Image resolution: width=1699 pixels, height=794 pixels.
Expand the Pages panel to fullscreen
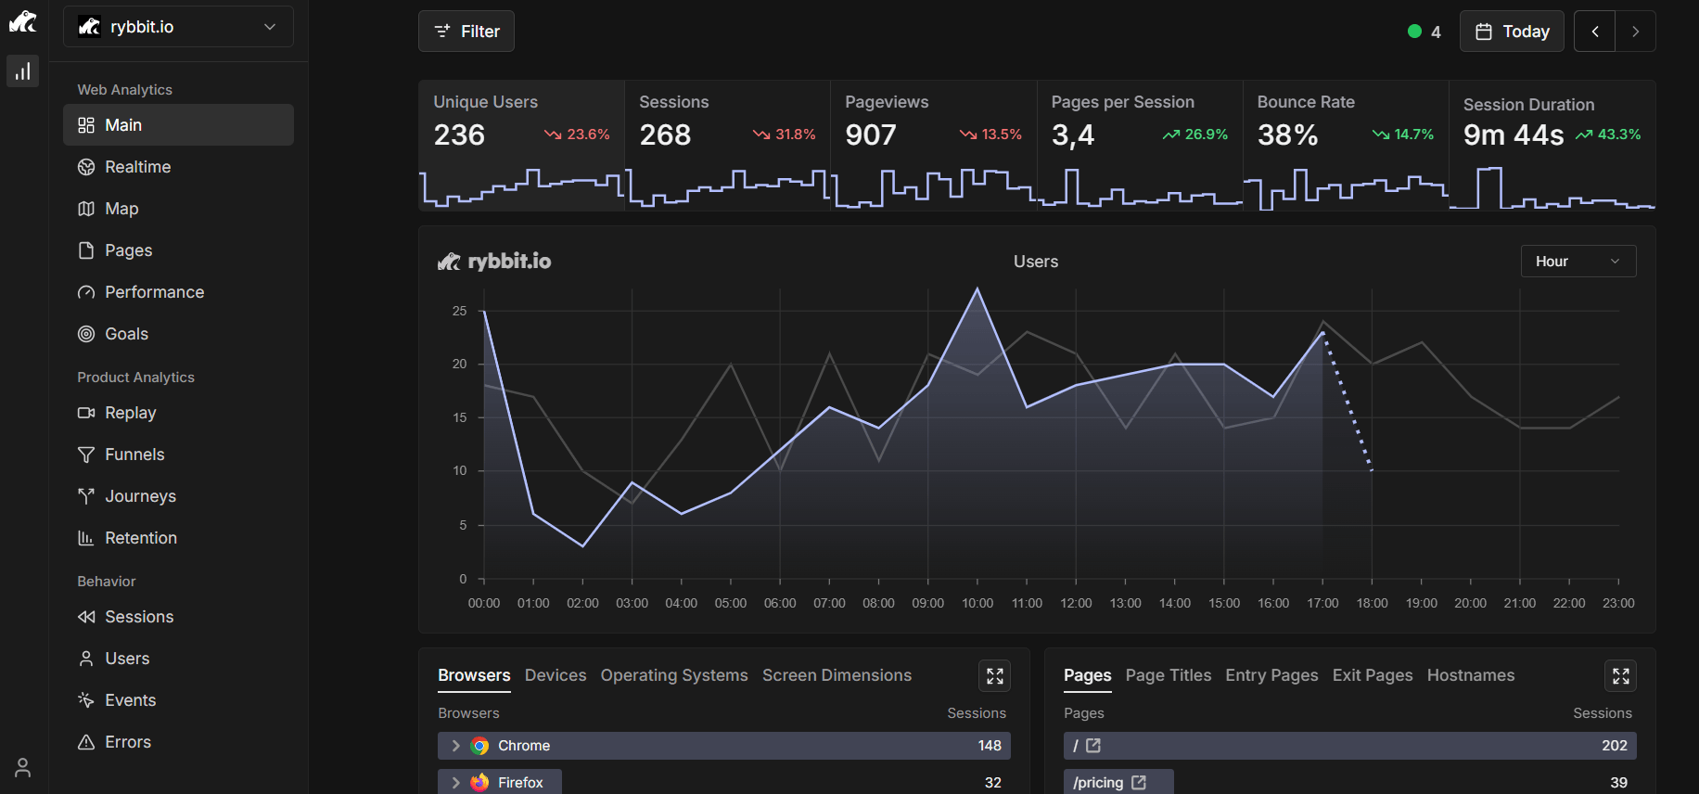pos(1620,676)
